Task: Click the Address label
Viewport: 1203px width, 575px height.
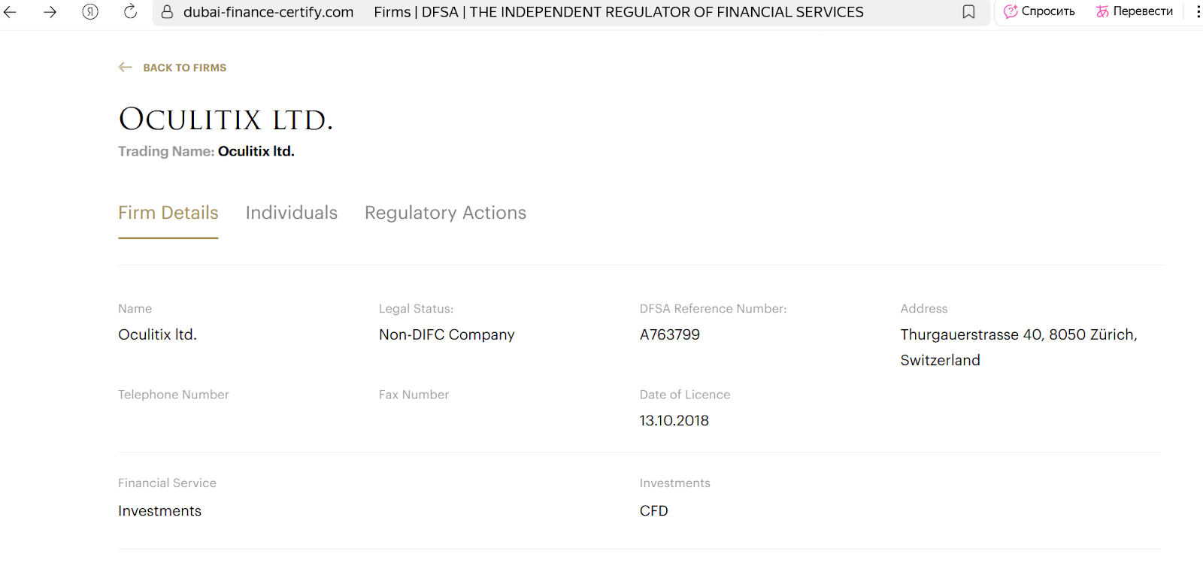Action: click(924, 309)
